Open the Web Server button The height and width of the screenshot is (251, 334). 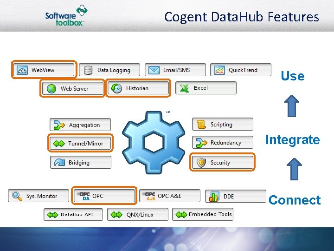pos(73,88)
